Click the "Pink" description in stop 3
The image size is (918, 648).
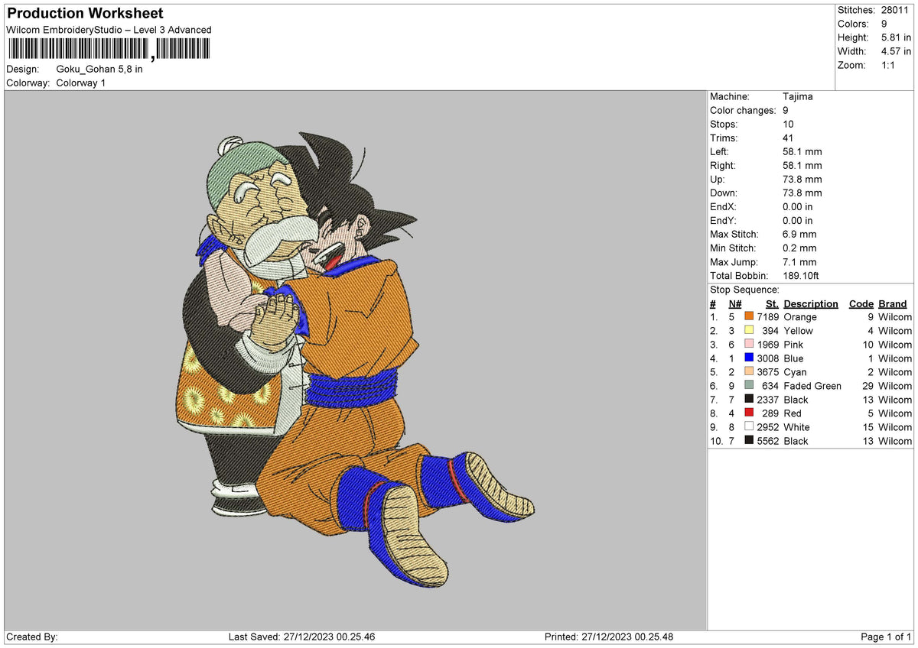793,345
